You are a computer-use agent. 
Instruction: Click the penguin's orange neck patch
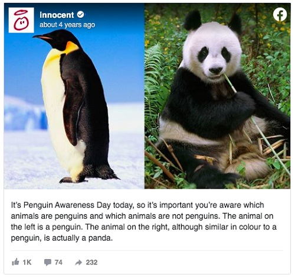point(71,47)
